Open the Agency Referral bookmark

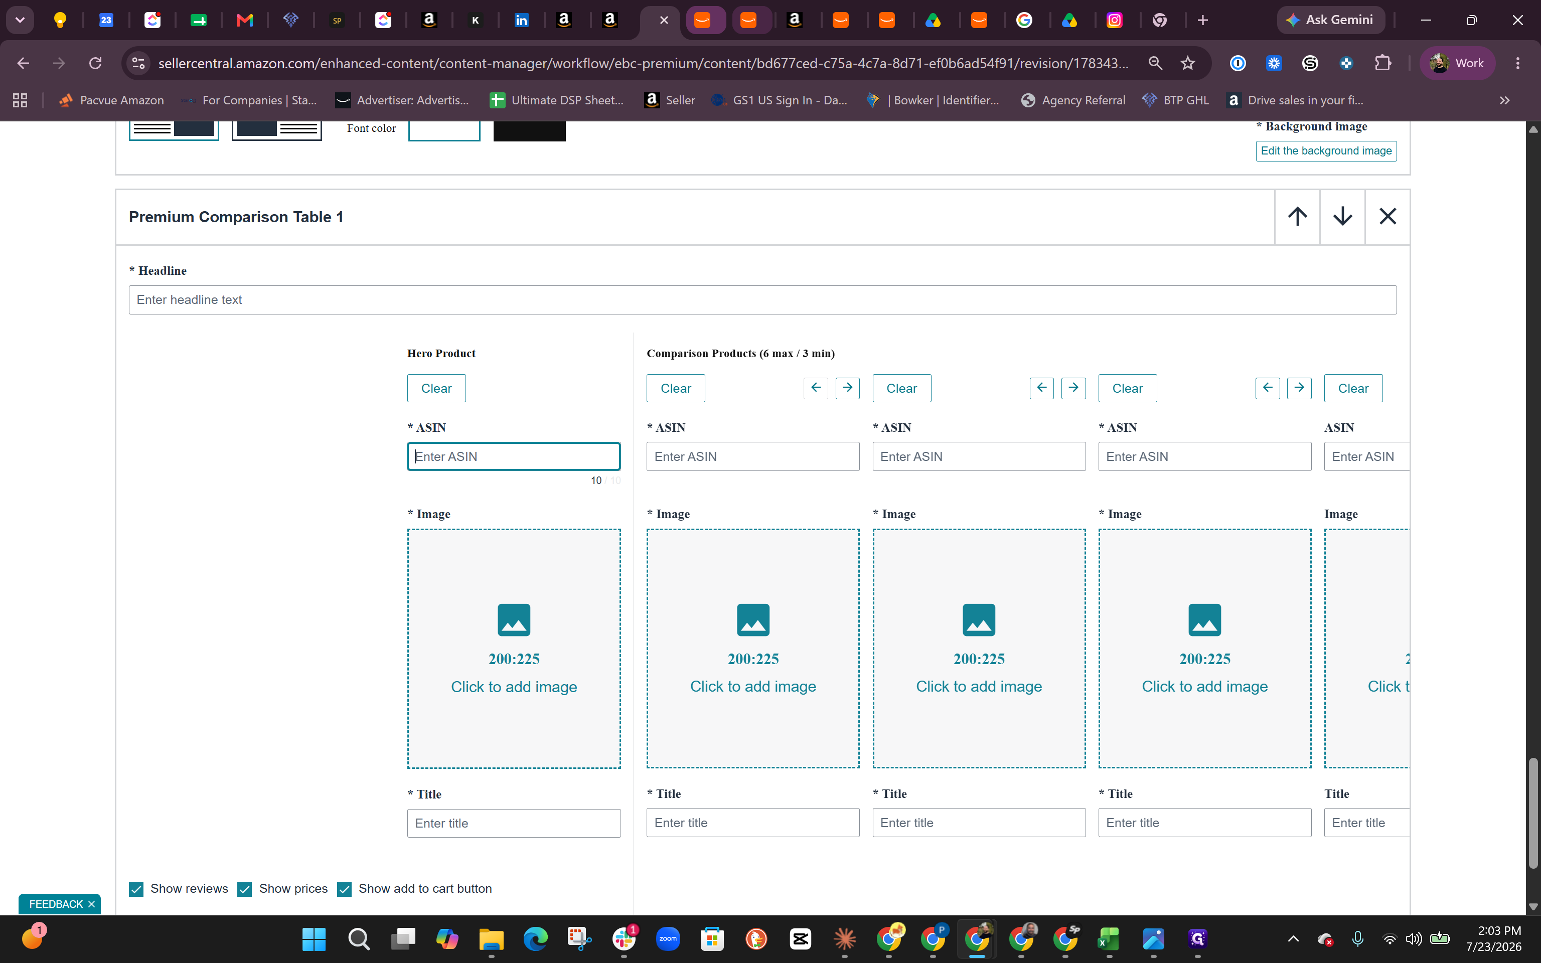[x=1073, y=100]
